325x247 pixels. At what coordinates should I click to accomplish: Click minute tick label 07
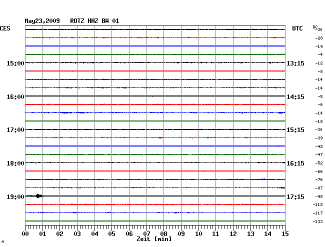click(x=146, y=234)
